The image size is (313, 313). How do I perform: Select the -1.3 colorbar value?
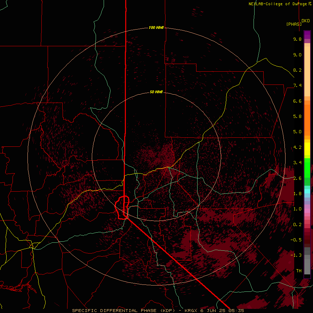click(296, 255)
